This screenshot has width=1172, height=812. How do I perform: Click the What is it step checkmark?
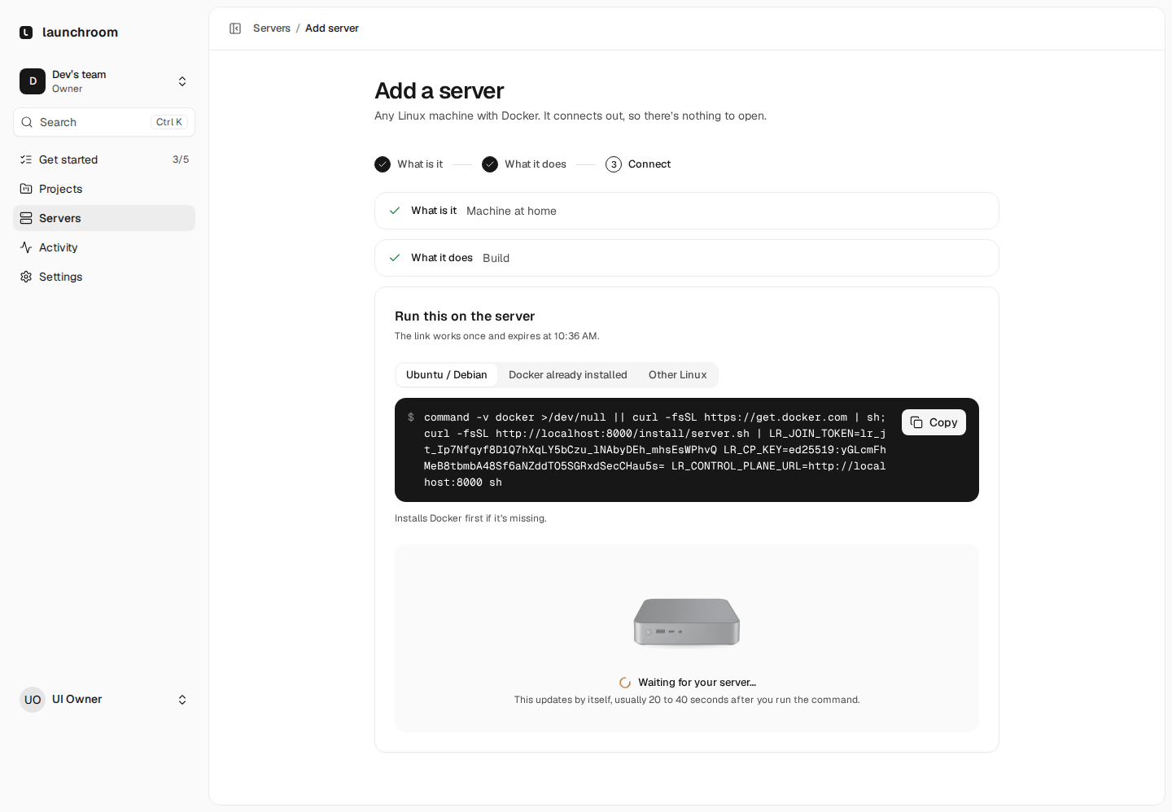pos(383,164)
